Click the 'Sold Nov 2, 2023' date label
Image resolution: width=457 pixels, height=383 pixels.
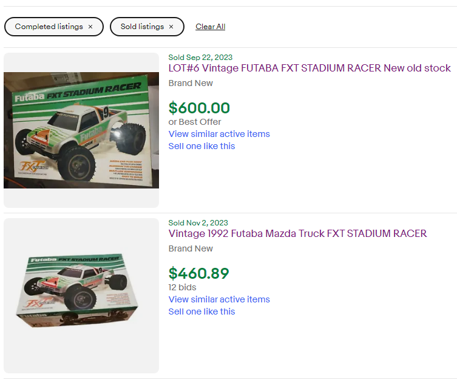(198, 223)
